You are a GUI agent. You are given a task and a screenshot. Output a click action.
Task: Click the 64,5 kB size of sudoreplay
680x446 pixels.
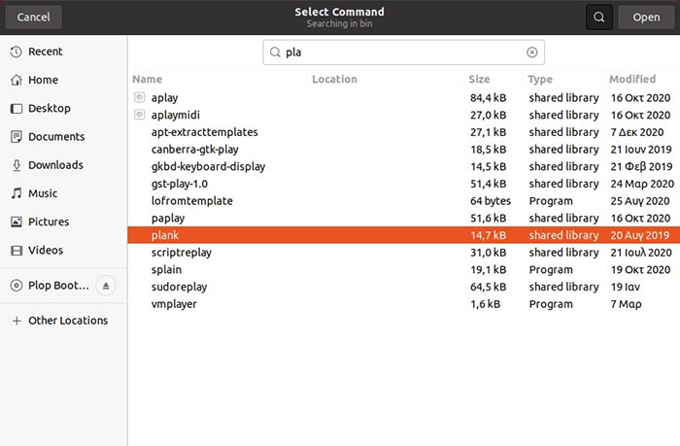489,287
